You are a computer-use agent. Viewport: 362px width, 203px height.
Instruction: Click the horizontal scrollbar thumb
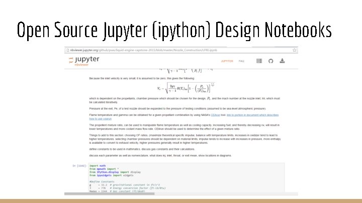click(x=109, y=193)
